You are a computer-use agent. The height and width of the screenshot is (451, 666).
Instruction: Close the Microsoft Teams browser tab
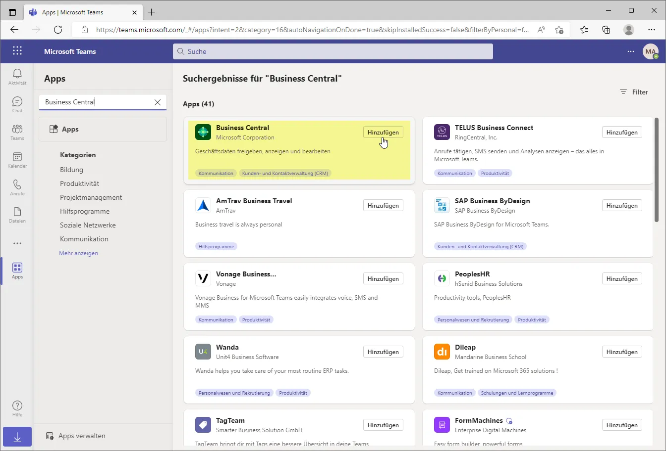[x=133, y=12]
